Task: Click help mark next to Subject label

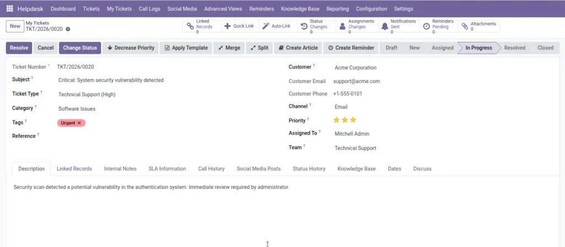Action: 32,78
